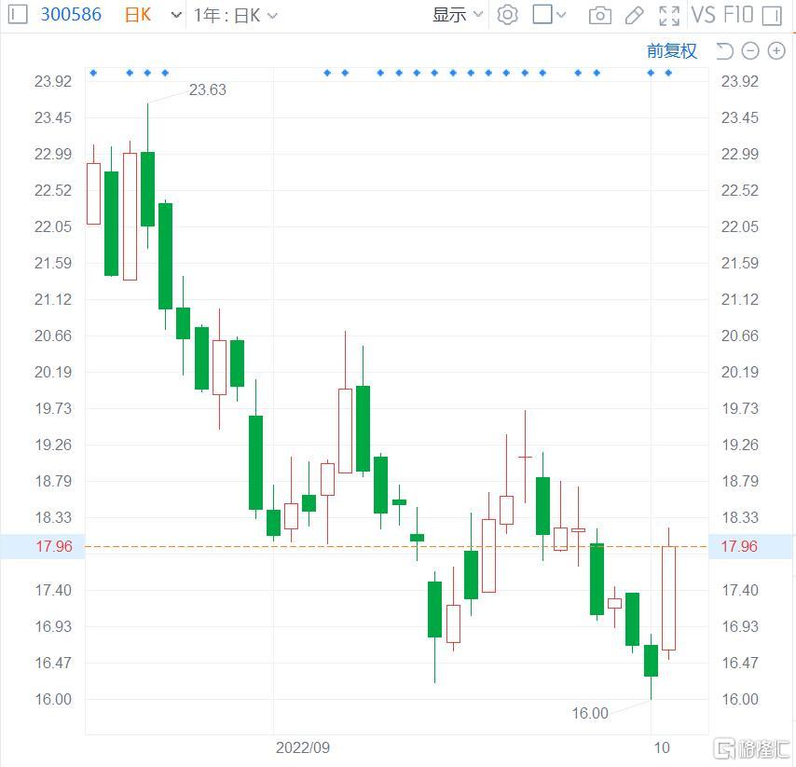
Task: Select the 日K chart type label
Action: coord(138,15)
